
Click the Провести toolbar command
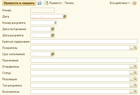pyautogui.click(x=53, y=3)
